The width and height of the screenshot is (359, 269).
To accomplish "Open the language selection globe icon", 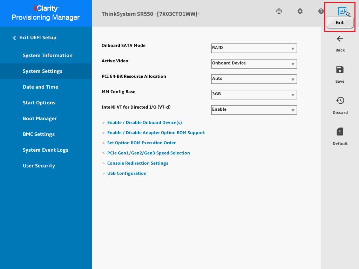I will pyautogui.click(x=279, y=11).
